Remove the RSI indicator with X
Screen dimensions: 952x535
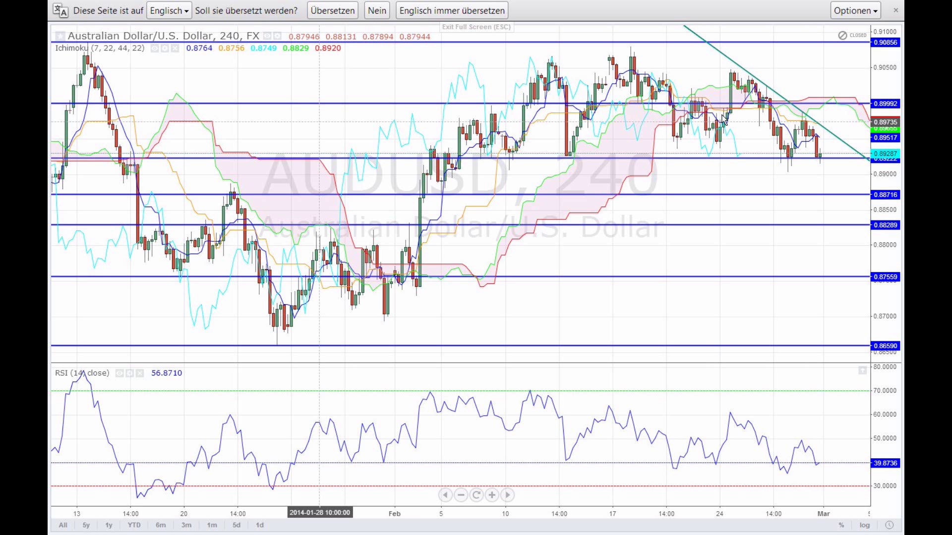point(140,373)
